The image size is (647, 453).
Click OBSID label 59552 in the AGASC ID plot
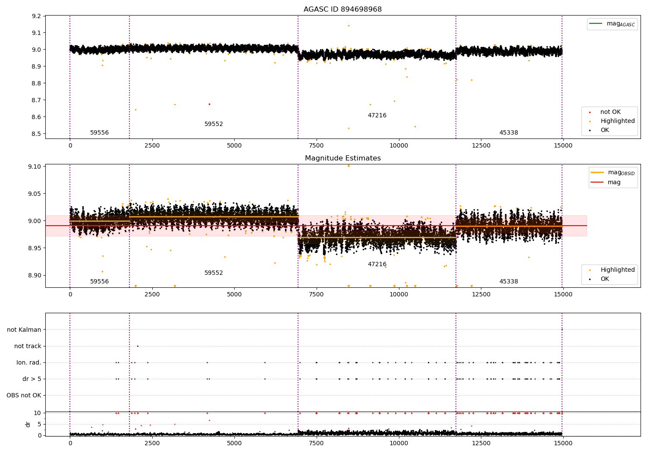[x=214, y=124]
